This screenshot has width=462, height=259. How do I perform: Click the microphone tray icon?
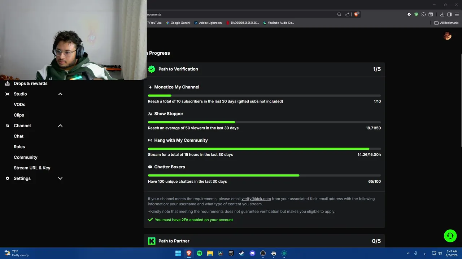[x=416, y=253]
